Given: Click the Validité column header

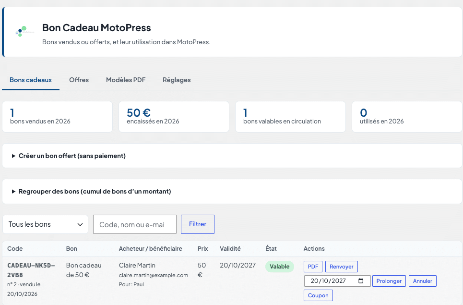Looking at the screenshot, I should coord(230,248).
